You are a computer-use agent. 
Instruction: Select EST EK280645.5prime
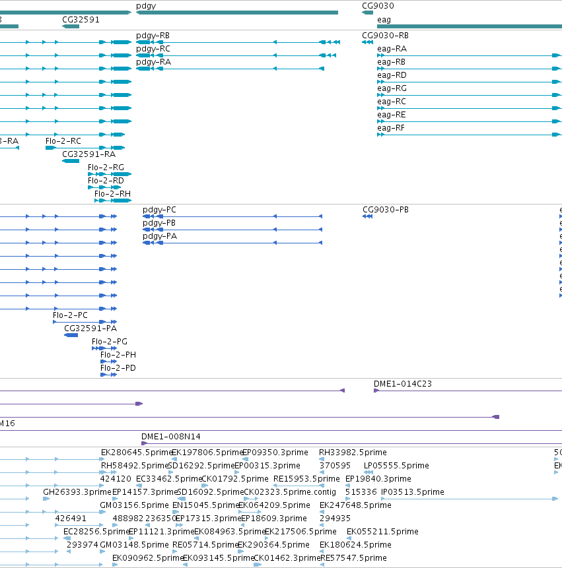pyautogui.click(x=136, y=453)
